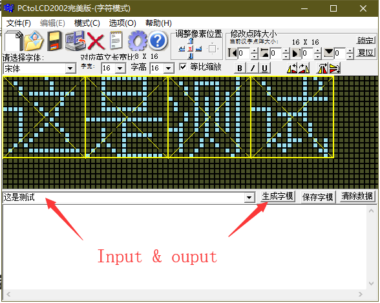Click the 这是测试 text input field
The width and height of the screenshot is (380, 303).
click(123, 198)
